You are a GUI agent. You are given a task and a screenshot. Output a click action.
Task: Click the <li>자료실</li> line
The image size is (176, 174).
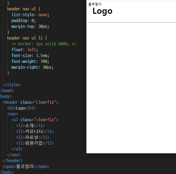coord(33,137)
